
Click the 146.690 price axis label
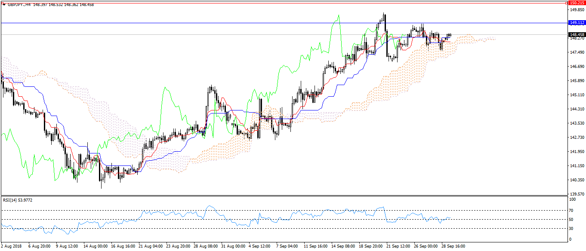pyautogui.click(x=577, y=67)
